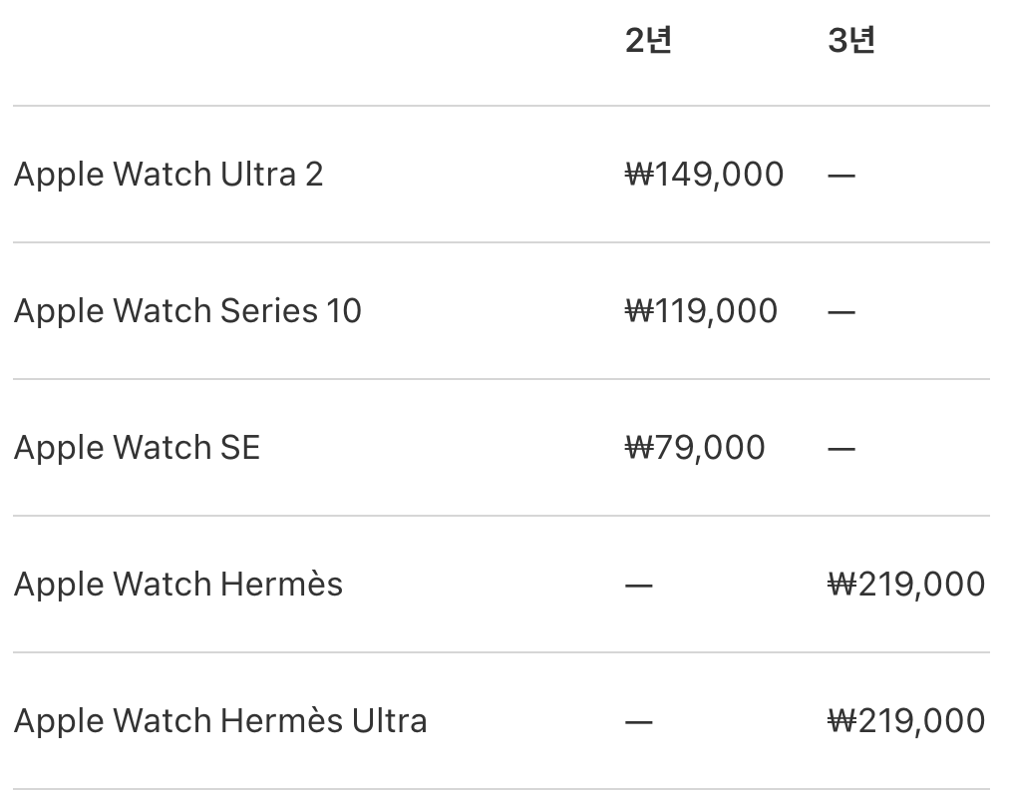The image size is (1009, 798).
Task: Select the ₩119,000 Series 10 price
Action: click(x=701, y=311)
